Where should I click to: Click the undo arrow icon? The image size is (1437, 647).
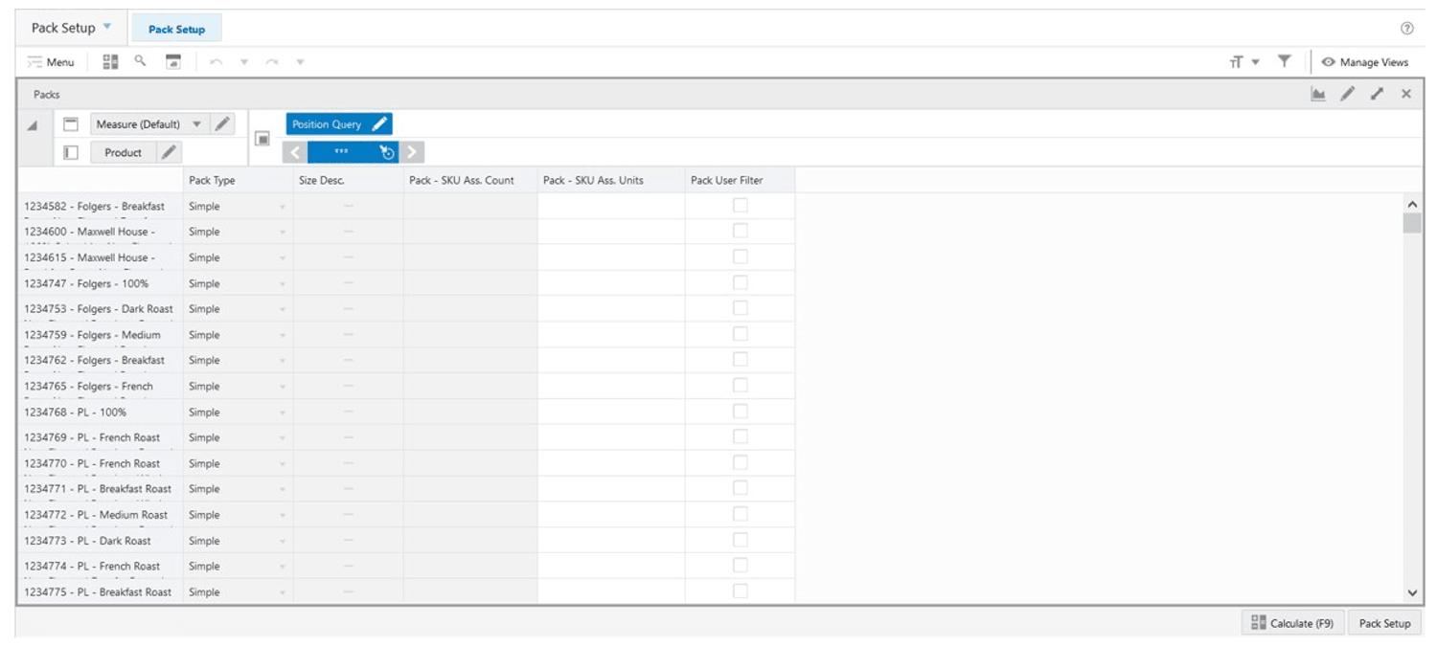(x=216, y=62)
